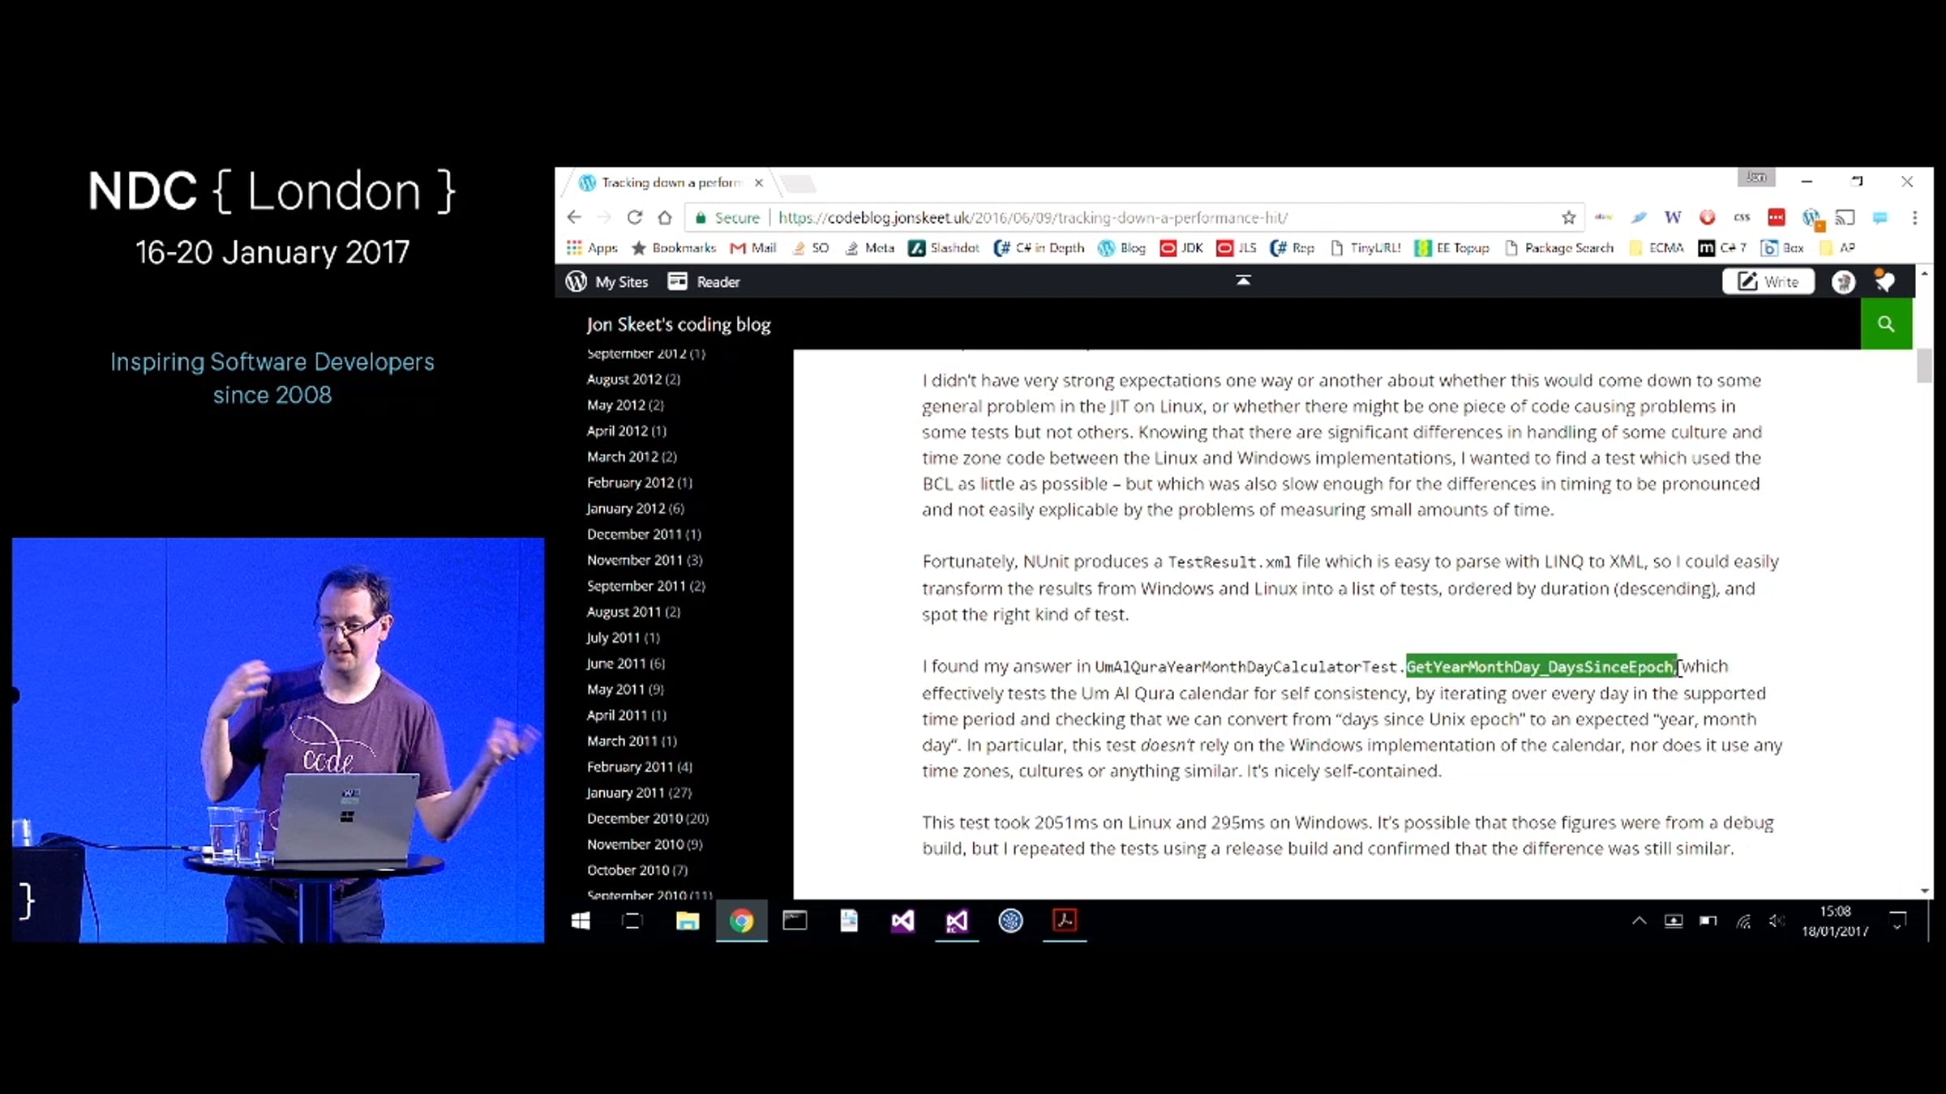Bookmark this page with the star icon
This screenshot has height=1094, width=1946.
[x=1568, y=217]
